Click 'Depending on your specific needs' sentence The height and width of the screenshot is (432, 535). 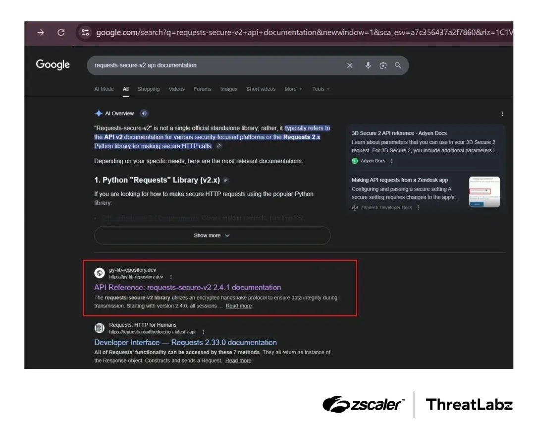pos(199,161)
